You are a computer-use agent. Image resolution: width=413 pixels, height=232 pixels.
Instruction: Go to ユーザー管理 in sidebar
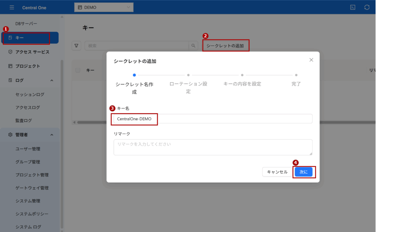tap(28, 149)
